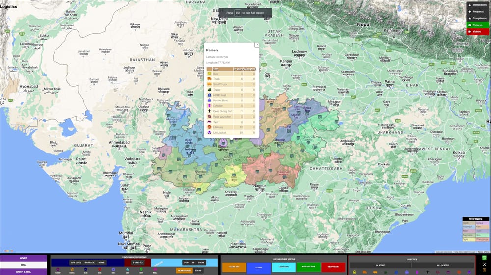Click the diving suit icon in bottom Logistics panel

point(428,272)
